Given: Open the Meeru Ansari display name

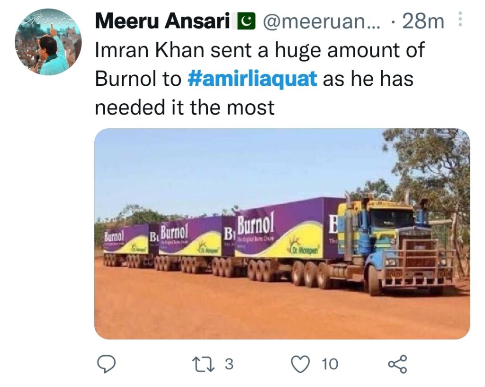Looking at the screenshot, I should 162,21.
